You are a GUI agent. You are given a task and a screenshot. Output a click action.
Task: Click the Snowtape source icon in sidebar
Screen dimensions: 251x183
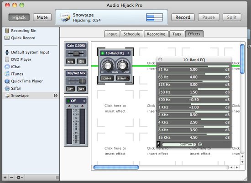7,96
